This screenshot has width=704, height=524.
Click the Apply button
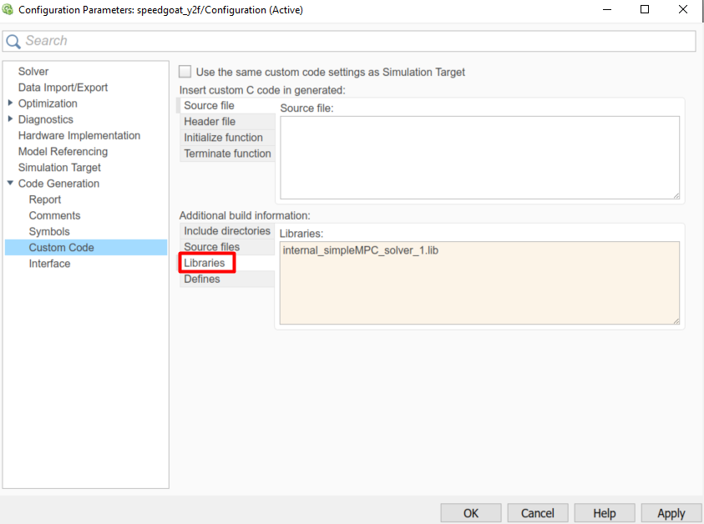[x=671, y=513]
